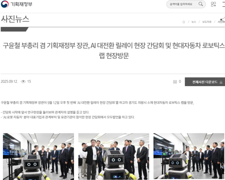The image size is (225, 180).
Task: Select the 사진뉴스 breadcrumb item
Action: click(x=221, y=22)
